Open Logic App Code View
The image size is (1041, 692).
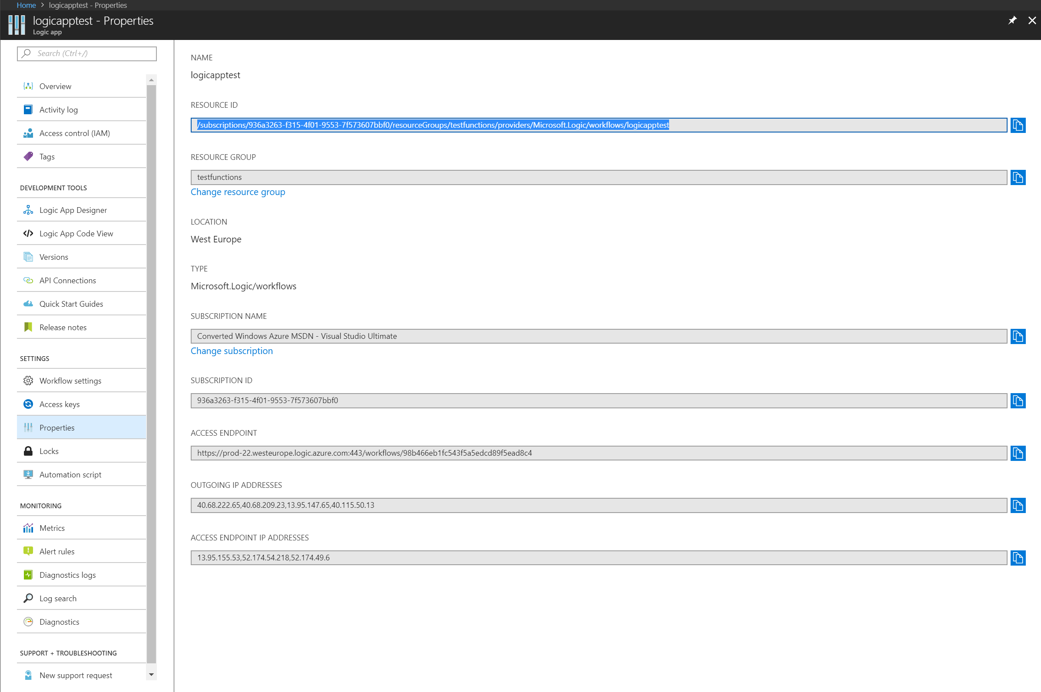coord(76,233)
